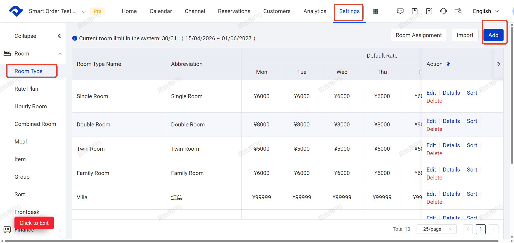Open the Customers tab
Screen dimensions: 514x243
click(x=277, y=11)
